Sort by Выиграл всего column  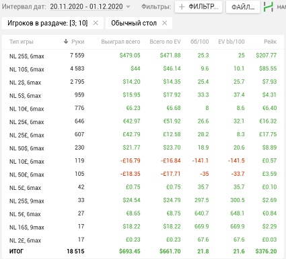[x=120, y=42]
